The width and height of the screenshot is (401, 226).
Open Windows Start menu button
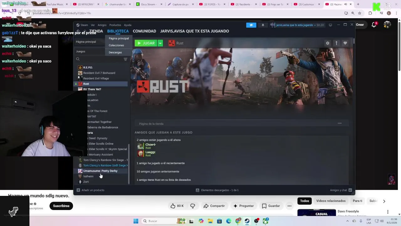coord(136,221)
